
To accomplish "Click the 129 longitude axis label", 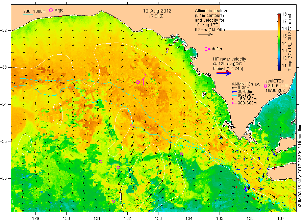I will tap(36, 219).
